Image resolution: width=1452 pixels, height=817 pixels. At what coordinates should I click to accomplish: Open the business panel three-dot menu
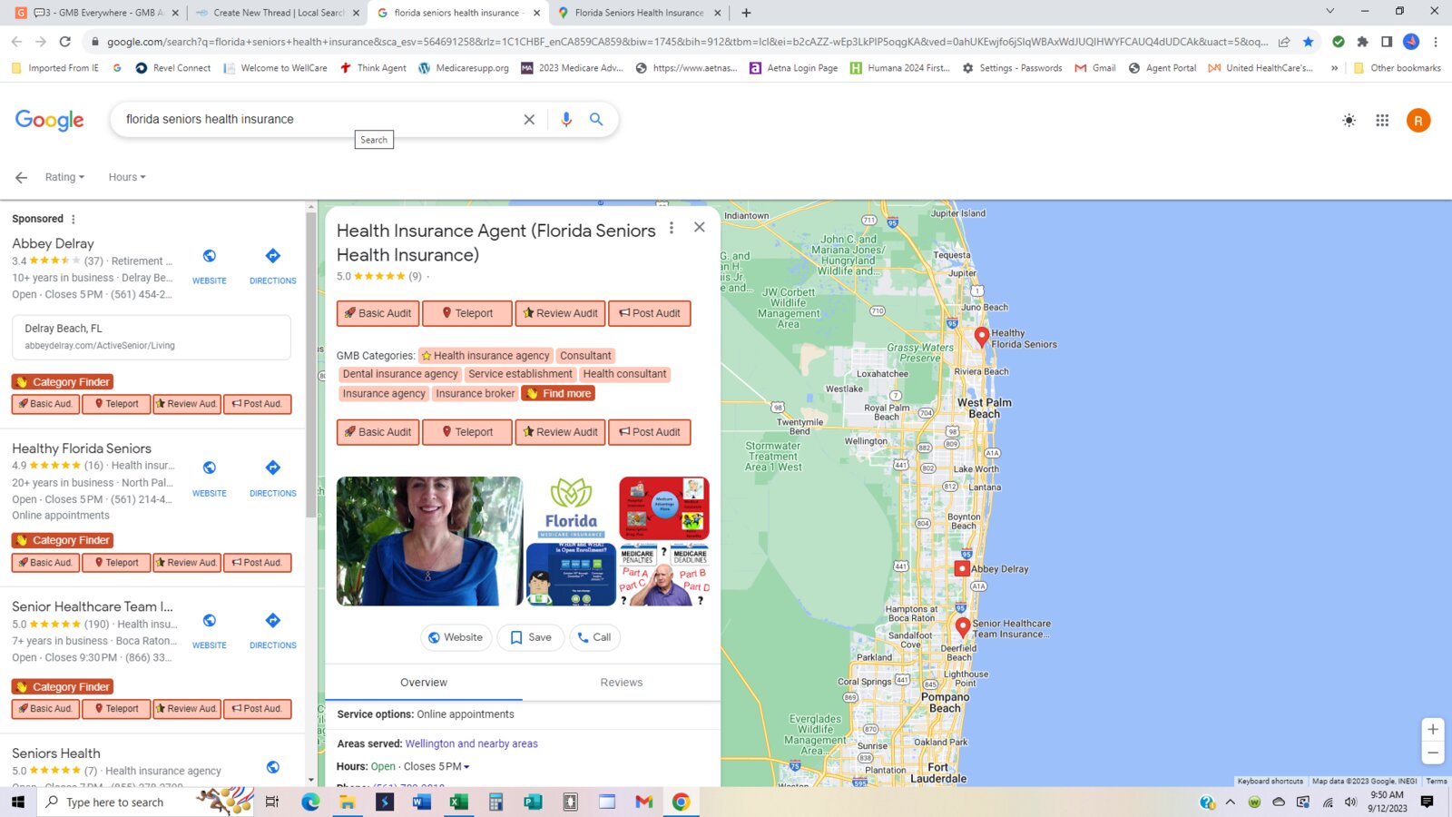[672, 229]
